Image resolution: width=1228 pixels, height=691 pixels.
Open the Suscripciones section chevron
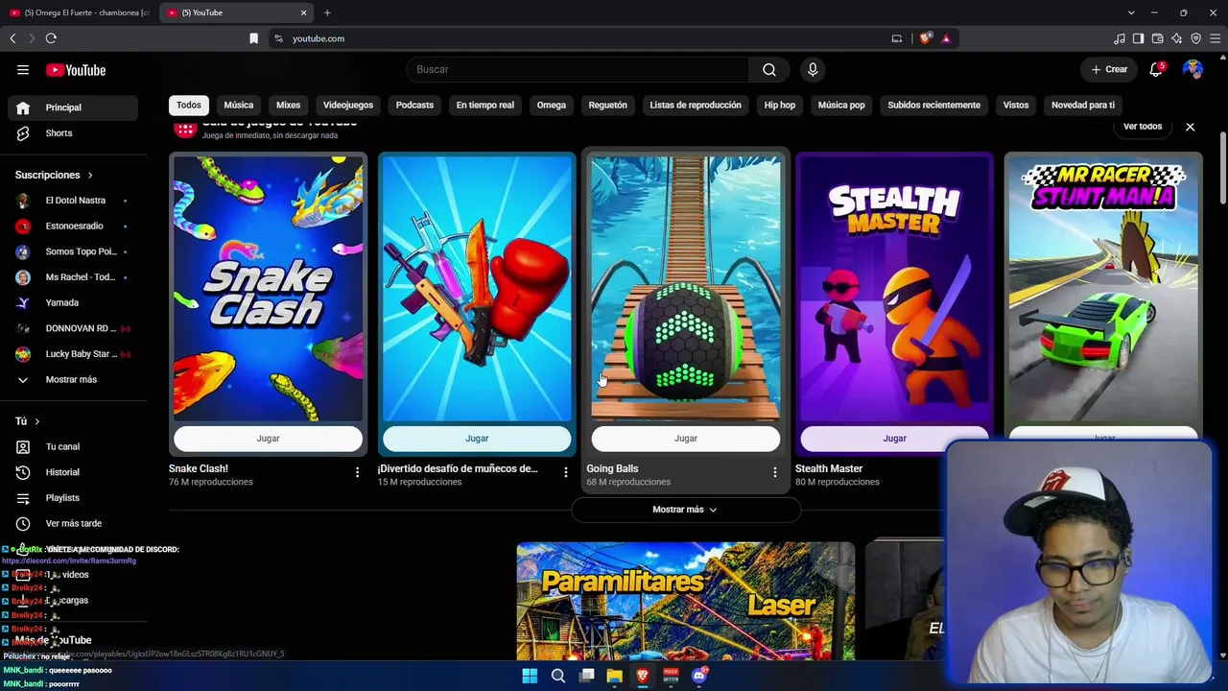pos(90,176)
